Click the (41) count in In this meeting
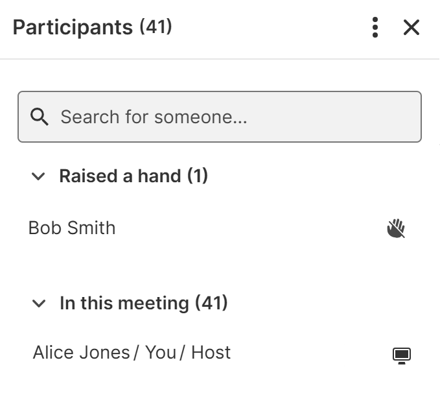Image resolution: width=440 pixels, height=393 pixels. [211, 303]
